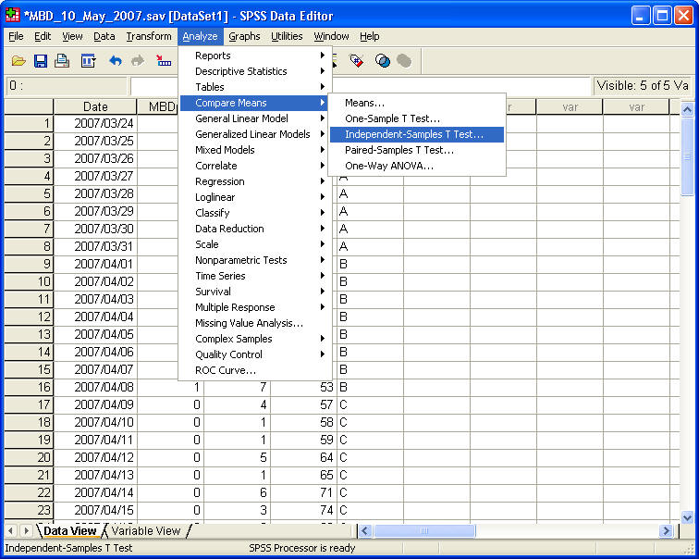Select row header 23
Viewport: 699px width, 559px height.
(x=28, y=510)
